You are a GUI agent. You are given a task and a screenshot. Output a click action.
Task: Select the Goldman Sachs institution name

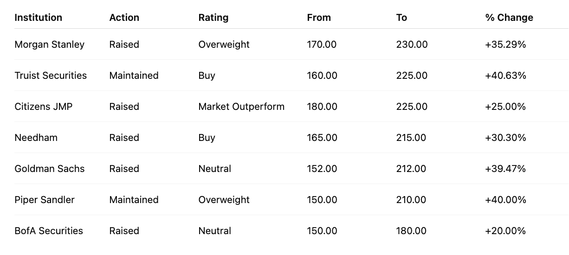tap(50, 169)
